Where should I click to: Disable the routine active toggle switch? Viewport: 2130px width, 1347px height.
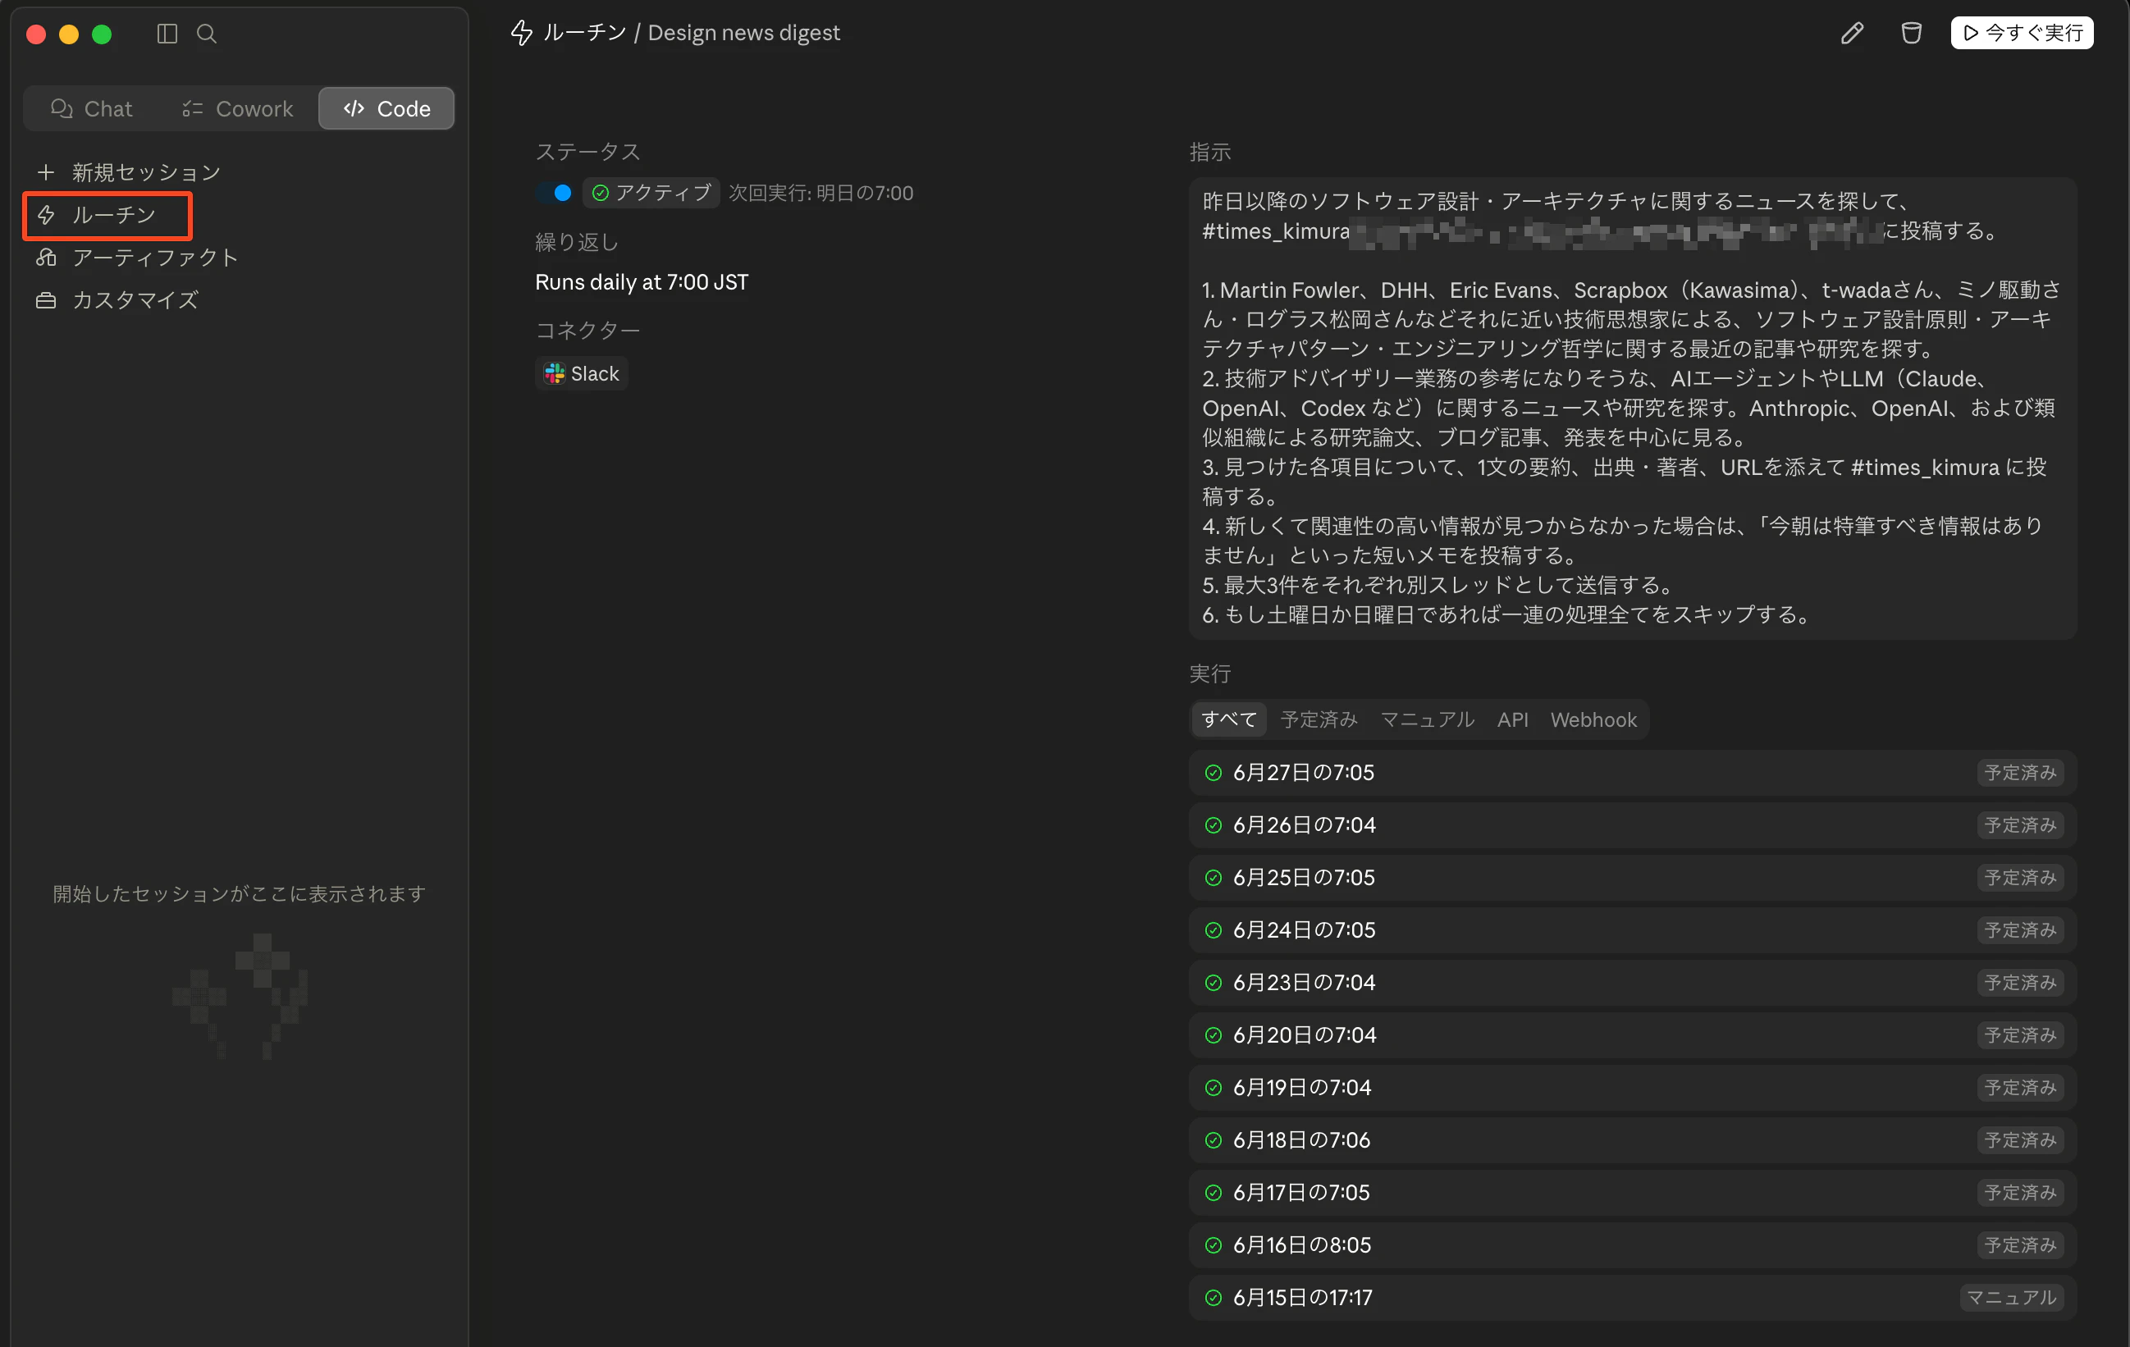tap(555, 192)
